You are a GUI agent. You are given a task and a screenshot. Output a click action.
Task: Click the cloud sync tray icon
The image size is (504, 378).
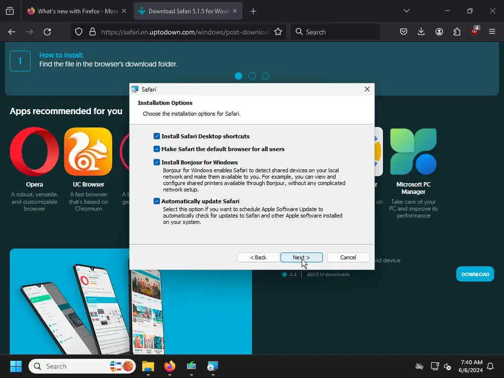click(x=419, y=366)
